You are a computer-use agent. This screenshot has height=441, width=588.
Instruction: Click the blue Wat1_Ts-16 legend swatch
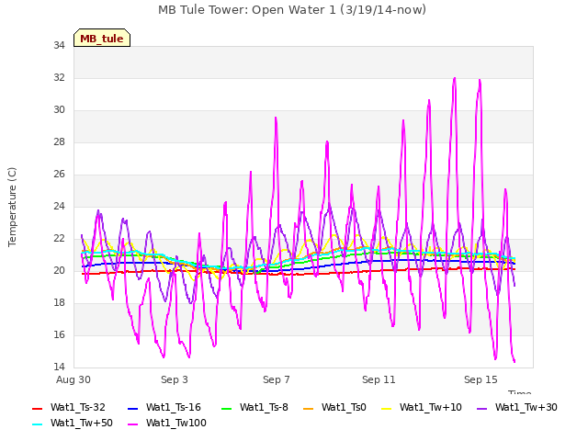pos(132,408)
